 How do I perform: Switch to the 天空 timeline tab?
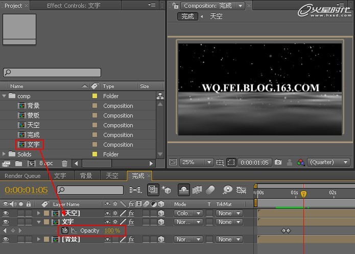click(x=112, y=176)
